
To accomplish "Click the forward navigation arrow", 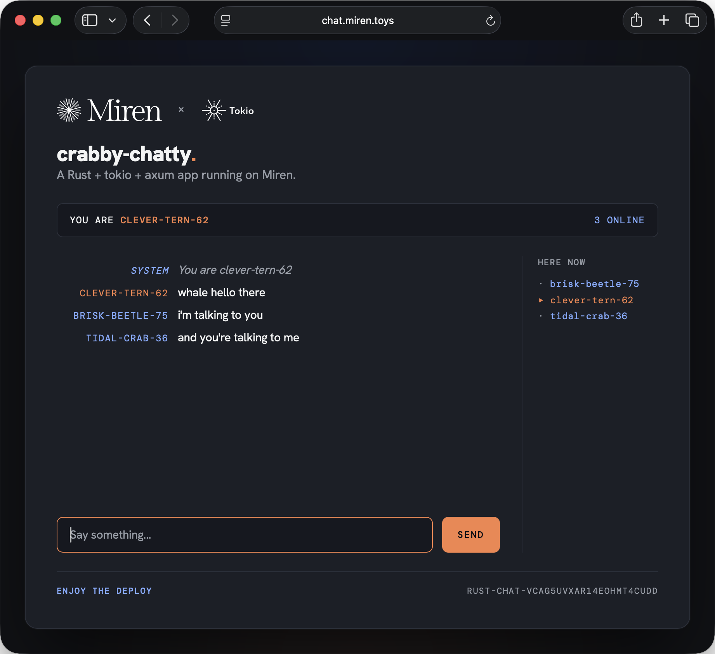I will pyautogui.click(x=175, y=20).
